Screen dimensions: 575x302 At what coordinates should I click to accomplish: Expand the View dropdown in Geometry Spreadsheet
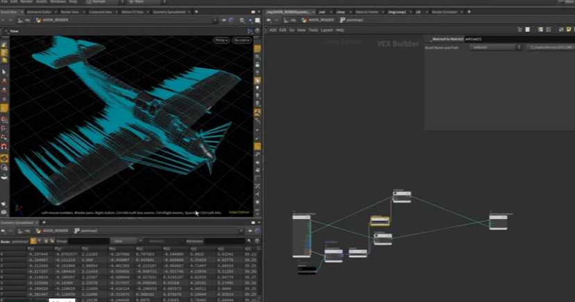123,241
